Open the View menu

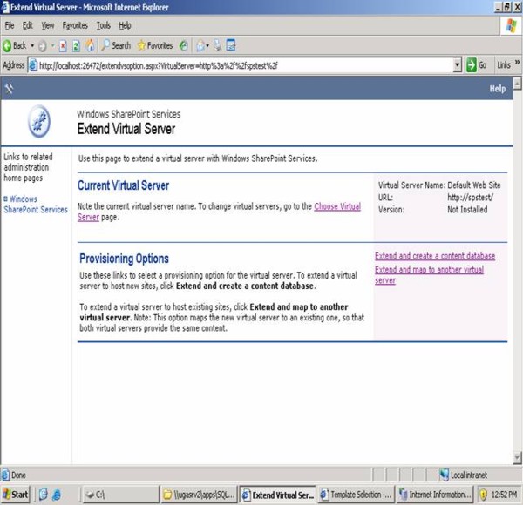point(48,25)
